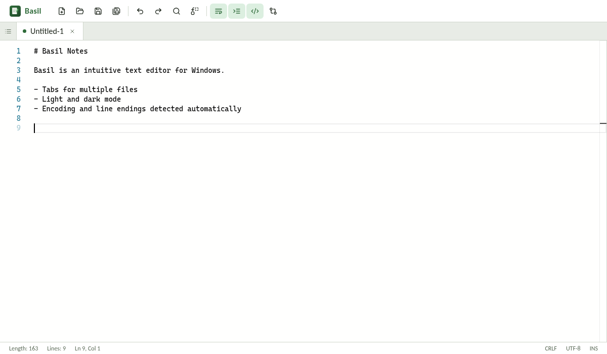Viewport: 607px width, 354px height.
Task: Click the 'Encoding and line endings' line
Action: 138,109
